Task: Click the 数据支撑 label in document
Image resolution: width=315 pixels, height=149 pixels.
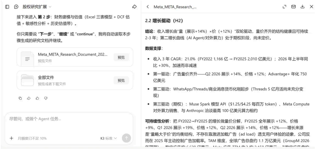Action: click(x=154, y=48)
